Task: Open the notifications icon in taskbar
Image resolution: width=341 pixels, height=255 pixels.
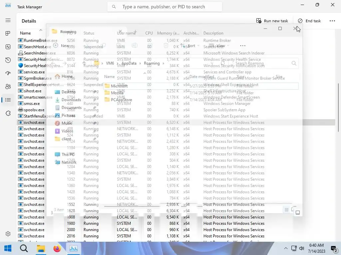Action: [334, 249]
